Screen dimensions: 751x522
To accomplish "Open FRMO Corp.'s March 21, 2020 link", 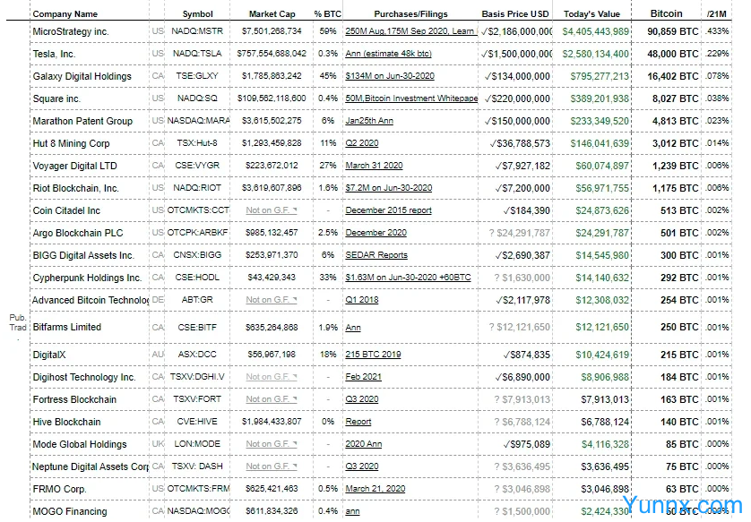I will [375, 489].
